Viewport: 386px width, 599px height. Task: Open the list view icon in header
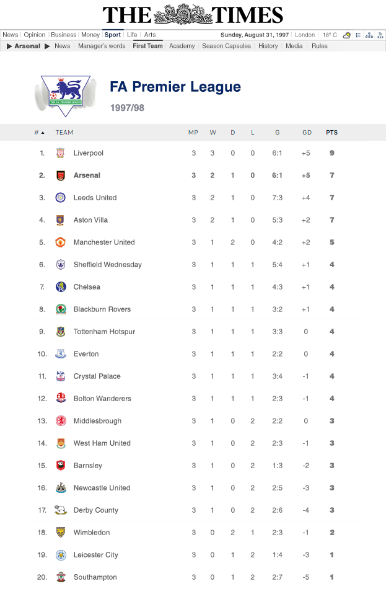coord(358,35)
